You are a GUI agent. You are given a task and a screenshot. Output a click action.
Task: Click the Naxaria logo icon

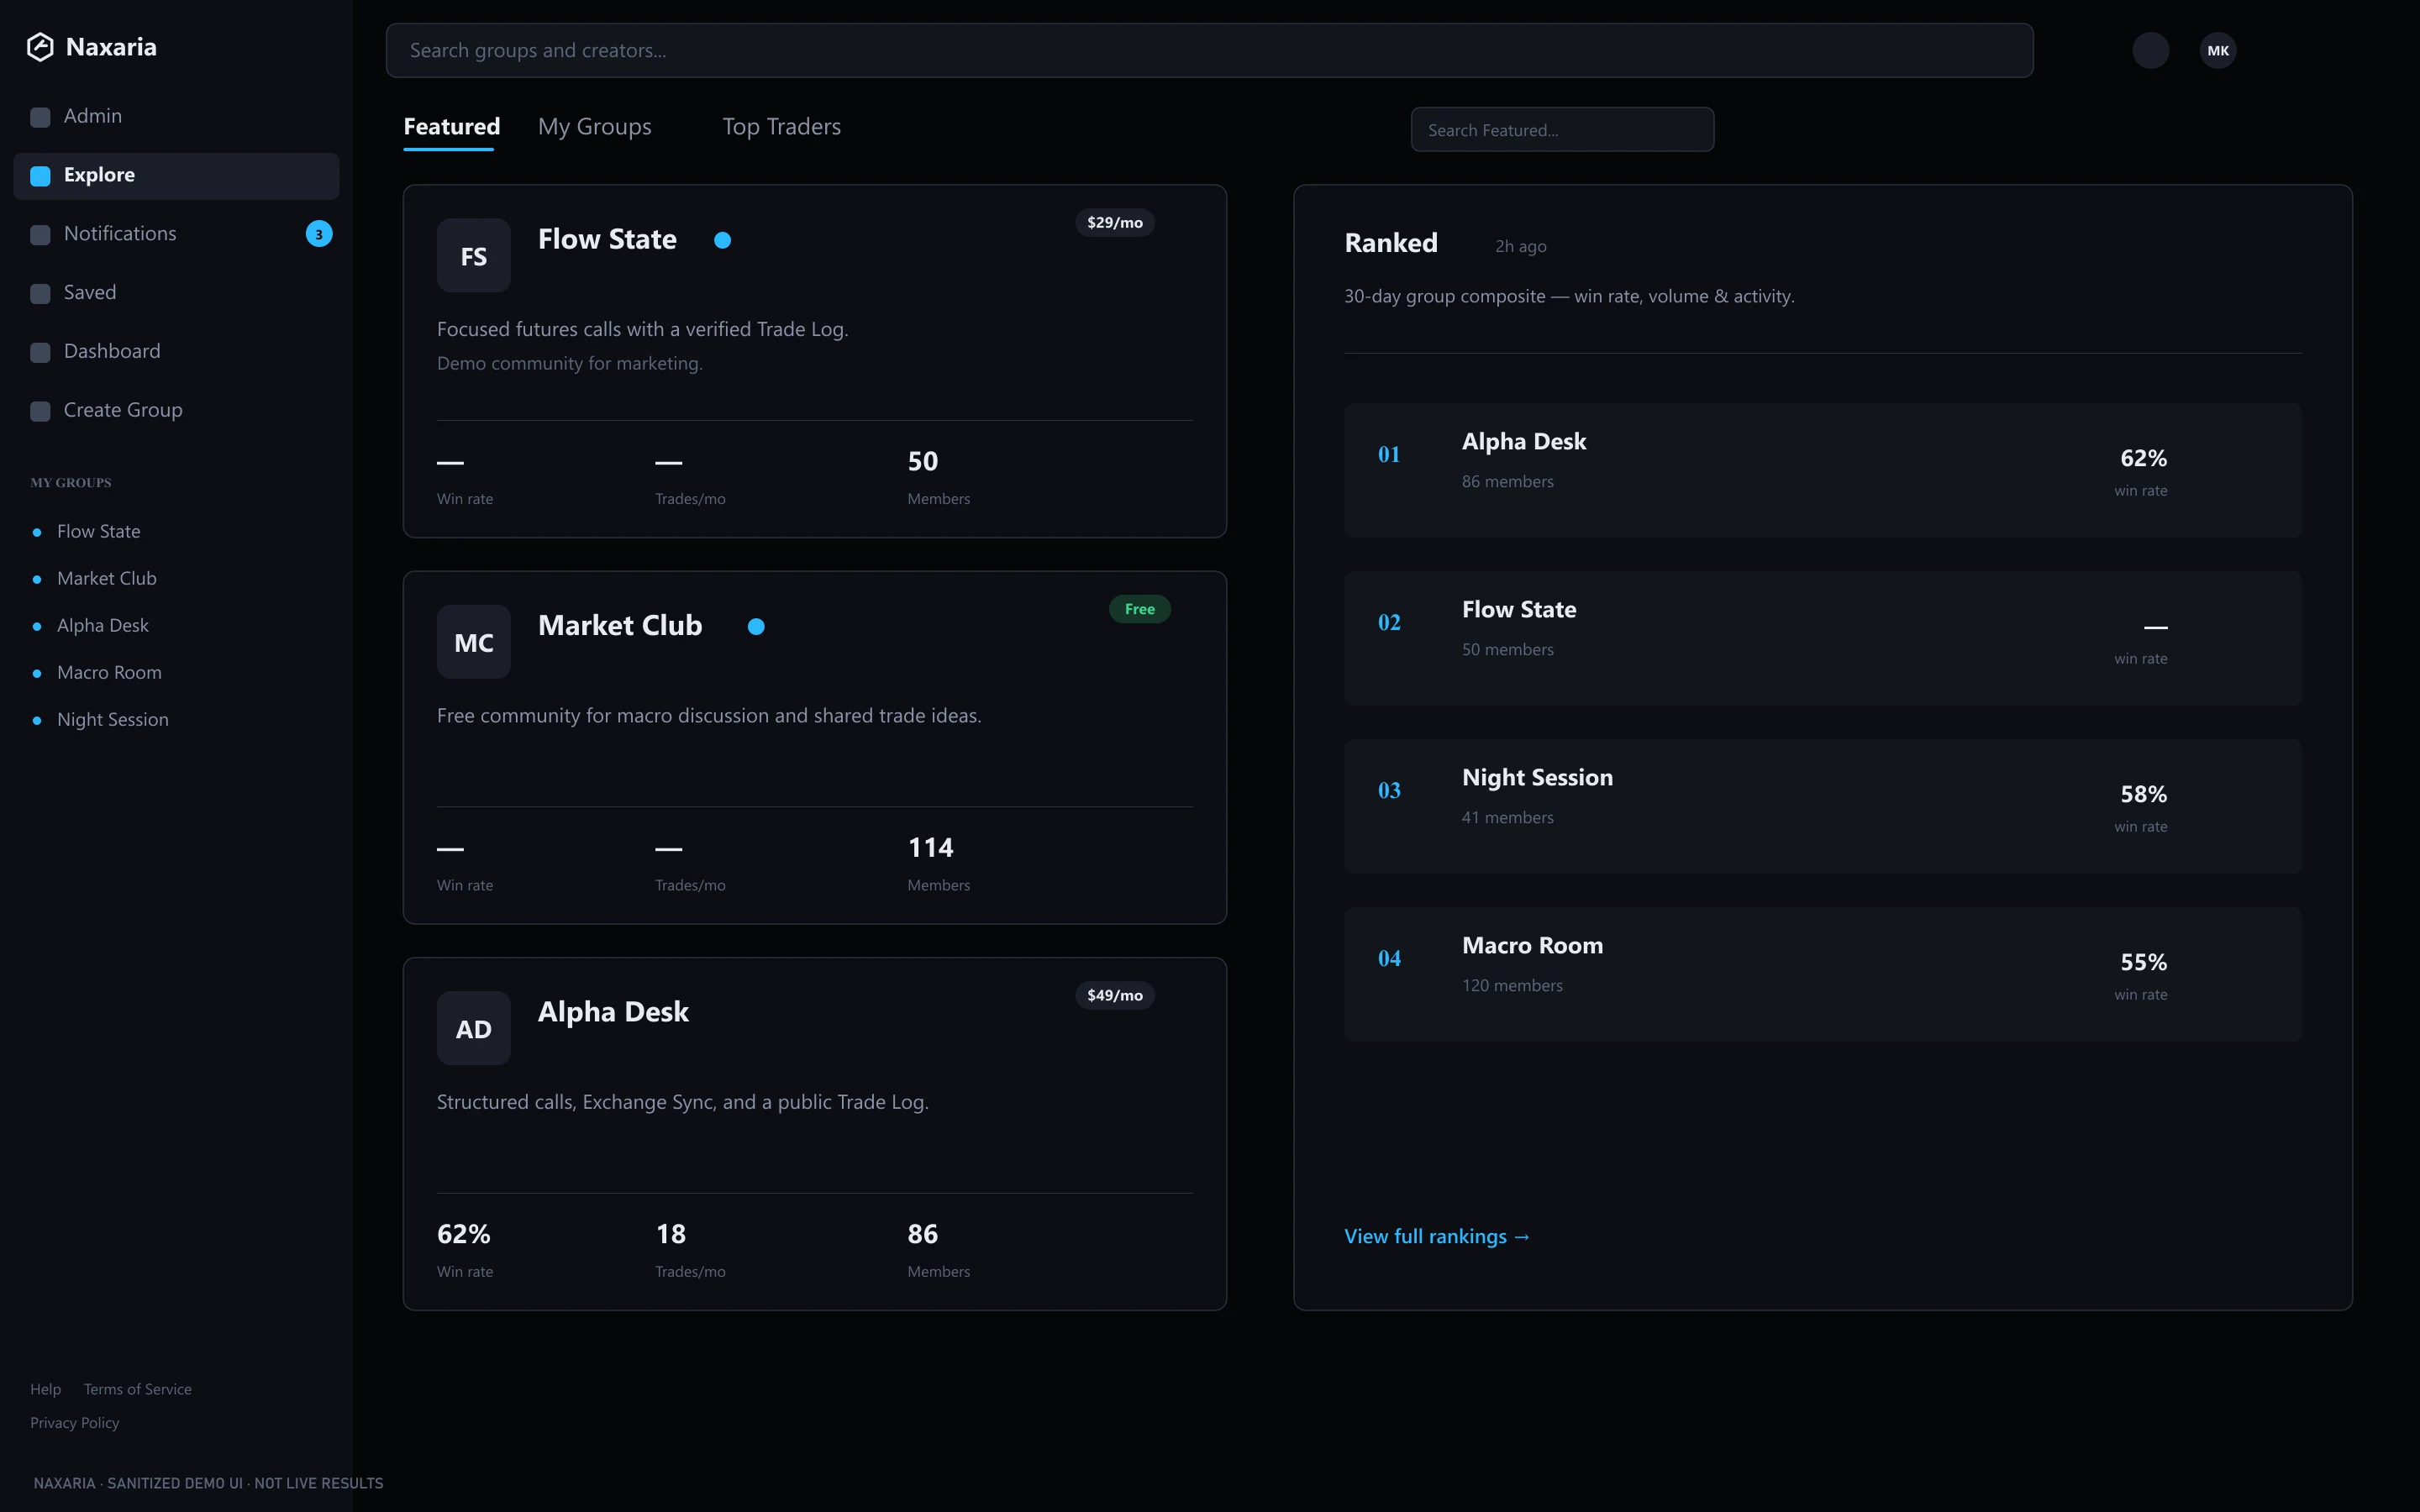40,47
